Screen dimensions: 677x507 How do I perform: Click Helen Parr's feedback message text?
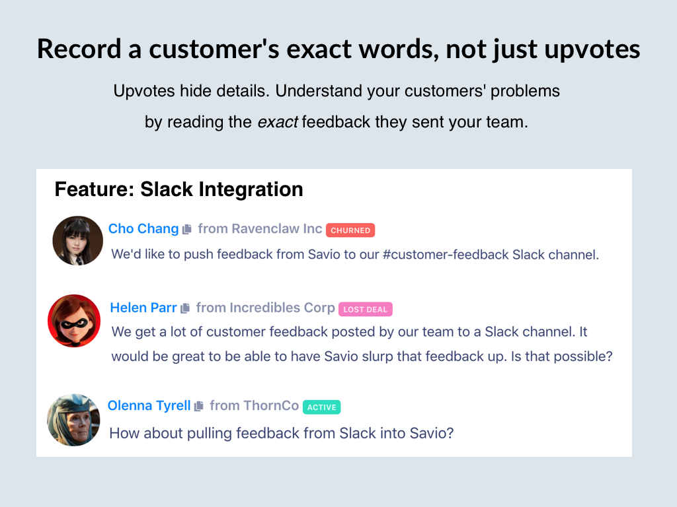pyautogui.click(x=362, y=344)
